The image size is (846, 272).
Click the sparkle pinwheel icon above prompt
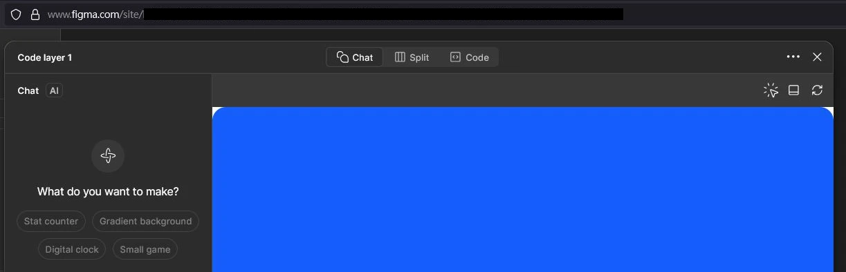tap(108, 156)
